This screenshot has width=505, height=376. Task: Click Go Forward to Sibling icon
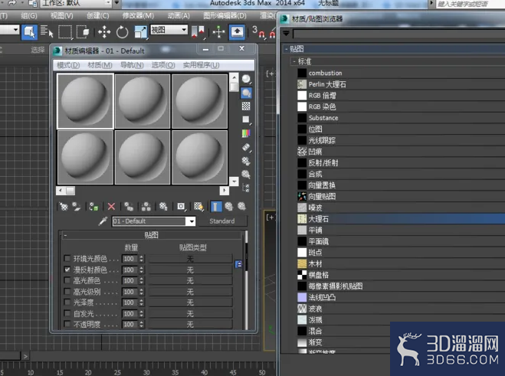[241, 206]
